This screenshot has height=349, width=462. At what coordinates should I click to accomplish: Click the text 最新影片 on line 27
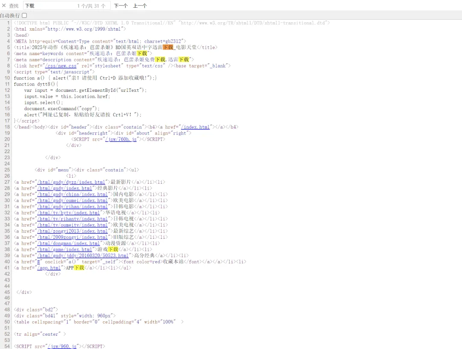tap(121, 182)
